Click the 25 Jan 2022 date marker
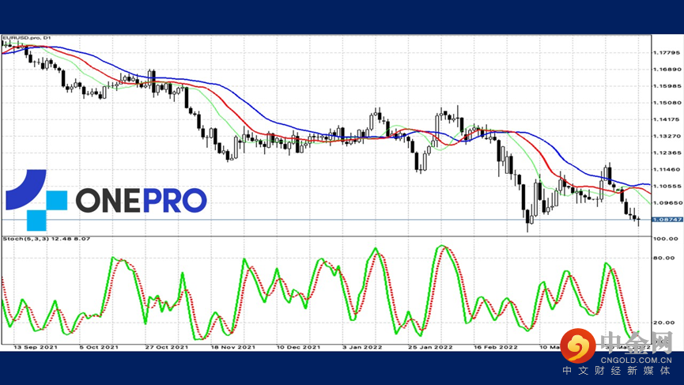The height and width of the screenshot is (385, 684). click(x=431, y=347)
